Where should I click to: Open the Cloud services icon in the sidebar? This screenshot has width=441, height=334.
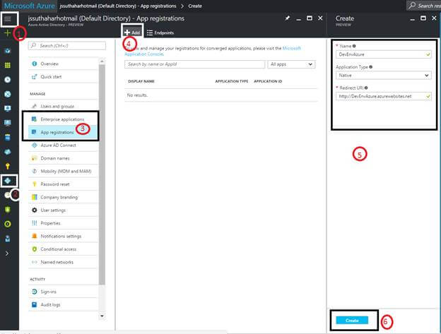(8, 152)
